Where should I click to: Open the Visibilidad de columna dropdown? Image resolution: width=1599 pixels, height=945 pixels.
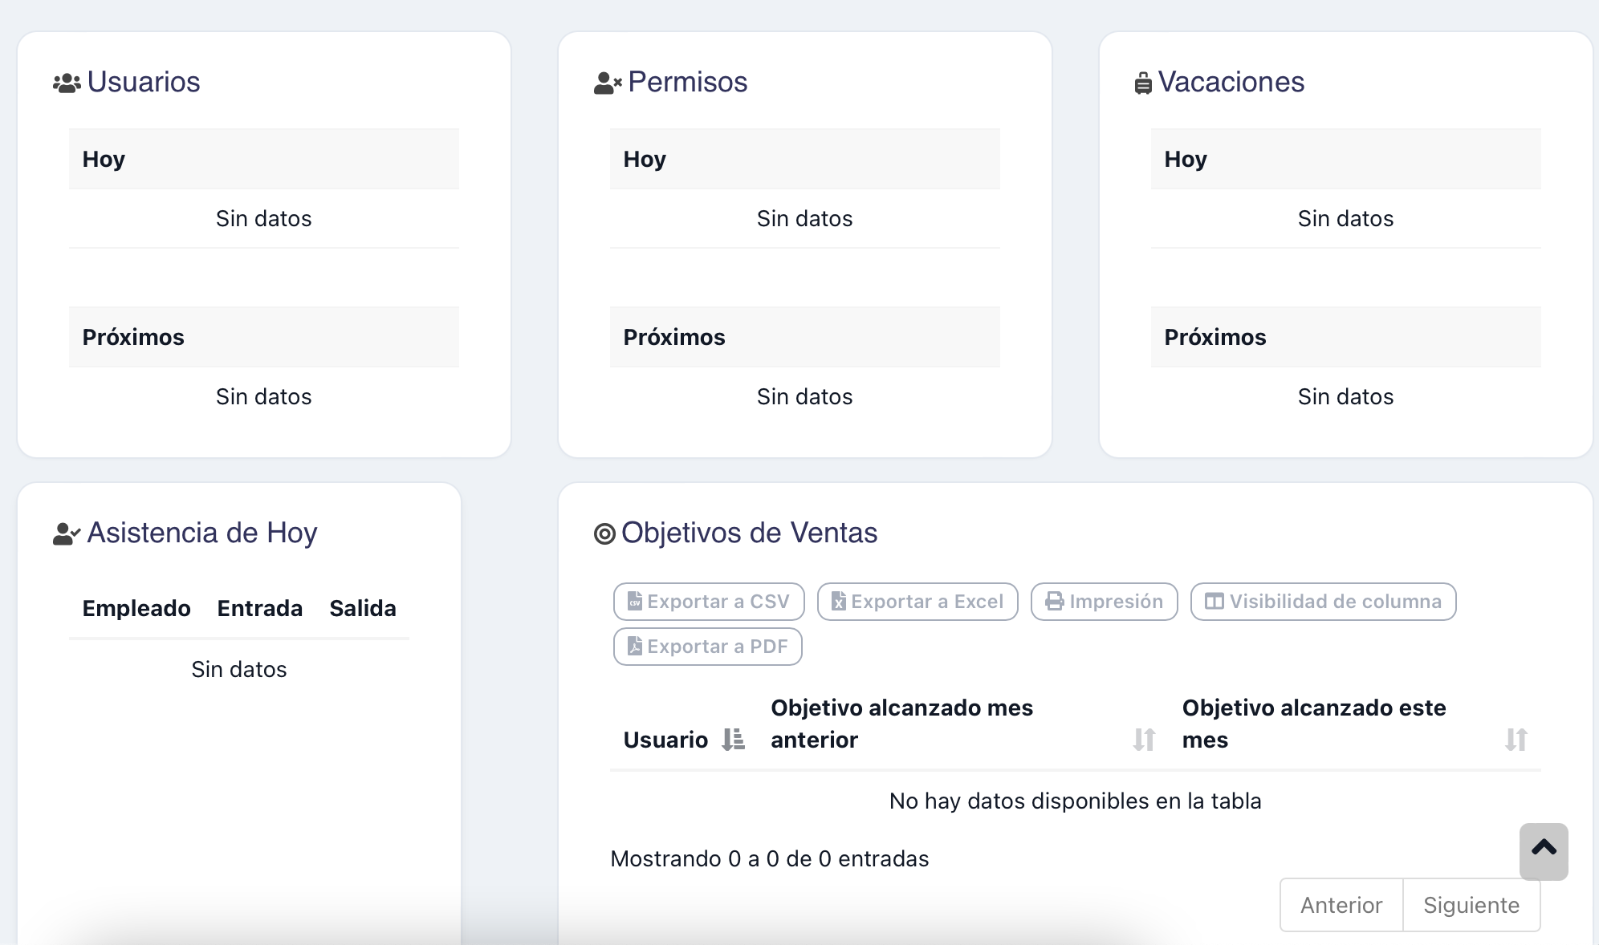[1323, 602]
